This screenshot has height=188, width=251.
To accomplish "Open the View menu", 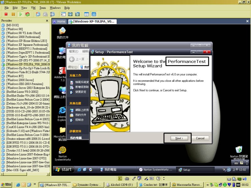I will [24, 8].
